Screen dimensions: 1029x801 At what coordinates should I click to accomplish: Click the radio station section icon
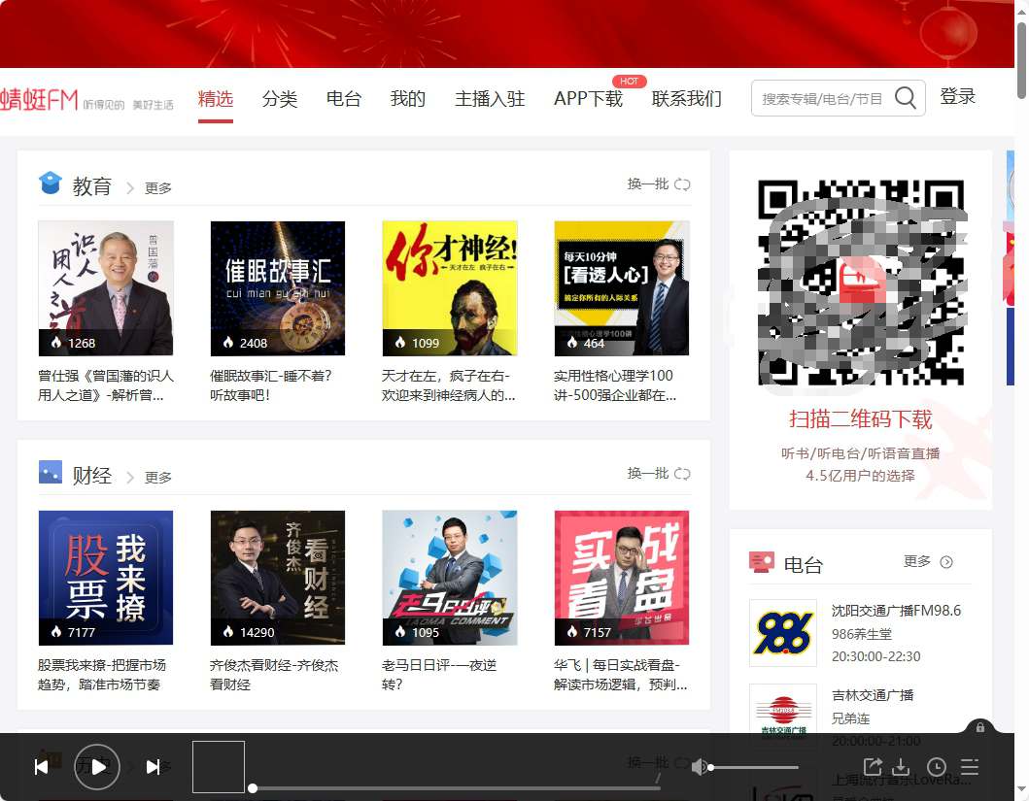[x=761, y=562]
